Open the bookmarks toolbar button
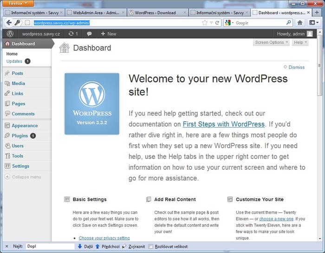This screenshot has width=325, height=253. click(314, 23)
